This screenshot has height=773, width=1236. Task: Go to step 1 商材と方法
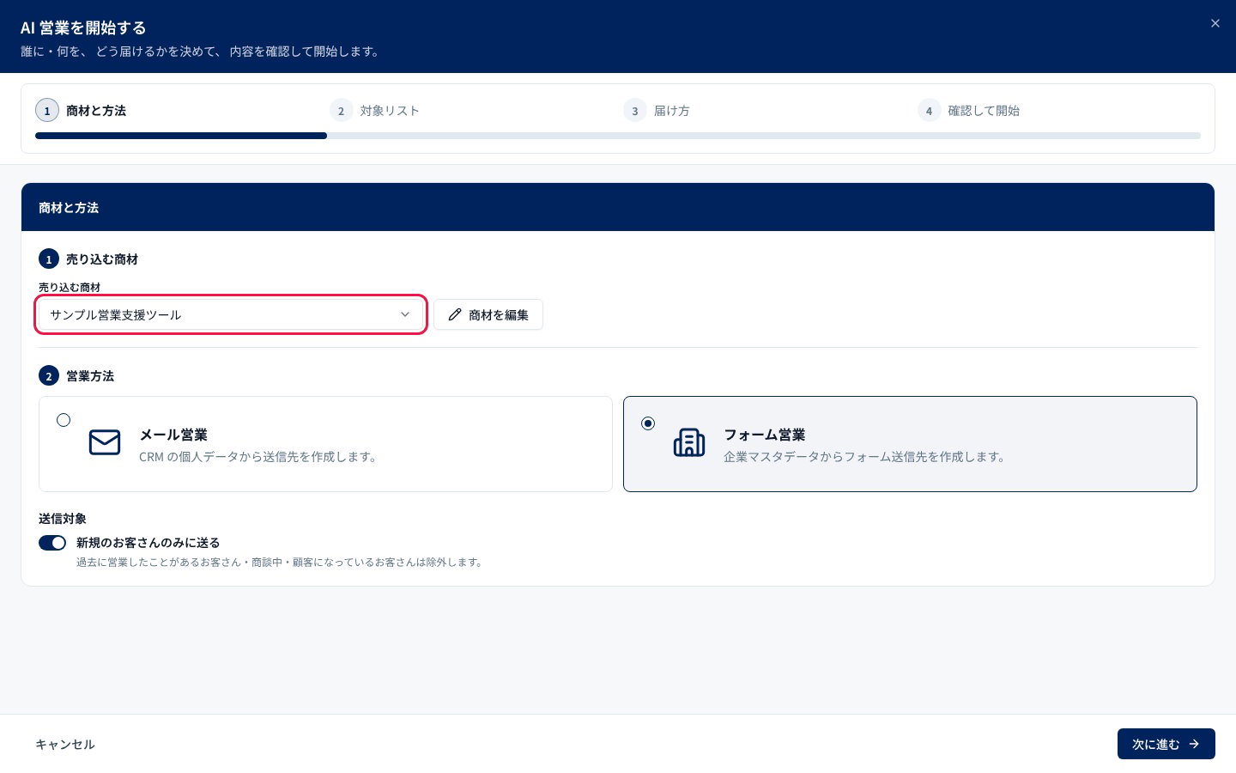pos(82,111)
